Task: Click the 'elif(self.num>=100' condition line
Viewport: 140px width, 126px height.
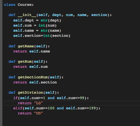Action: (x=57, y=108)
